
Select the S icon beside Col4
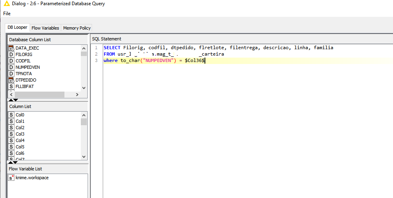[11, 141]
